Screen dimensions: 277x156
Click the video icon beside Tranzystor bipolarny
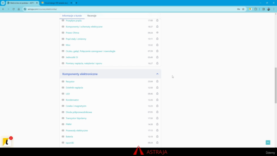[x=63, y=118]
